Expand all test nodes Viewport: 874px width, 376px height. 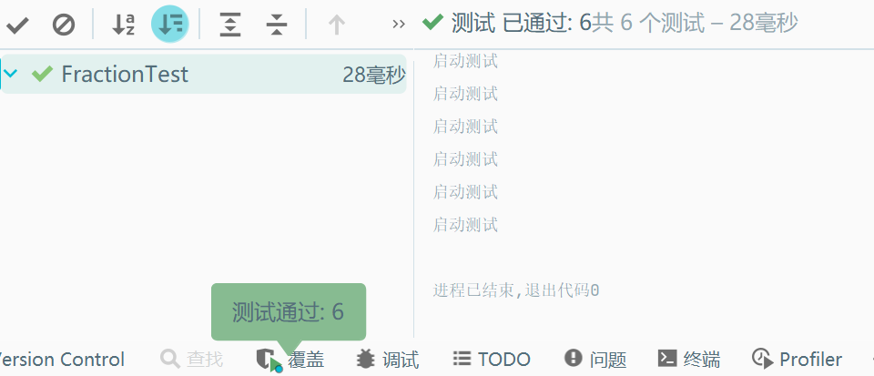[230, 24]
